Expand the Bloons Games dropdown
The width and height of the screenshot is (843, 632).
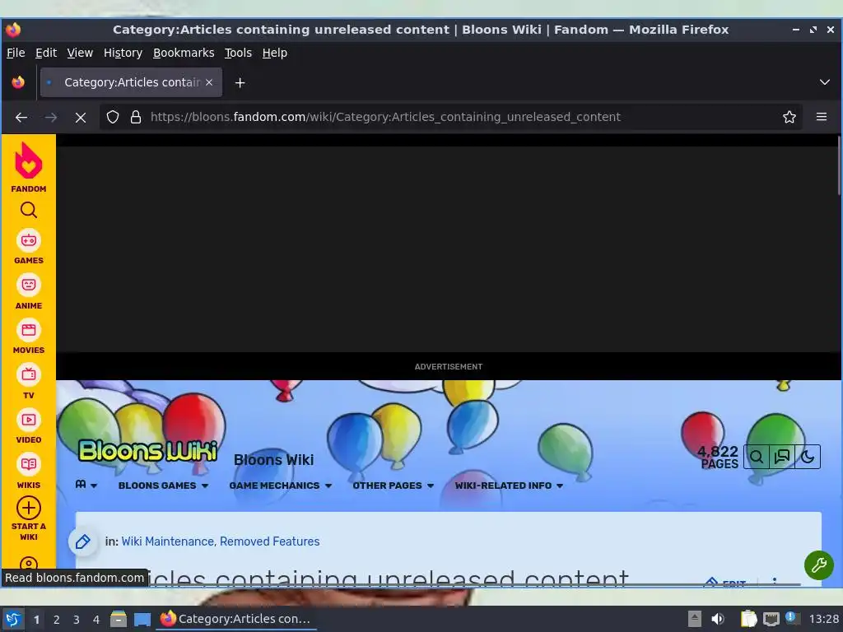point(163,486)
